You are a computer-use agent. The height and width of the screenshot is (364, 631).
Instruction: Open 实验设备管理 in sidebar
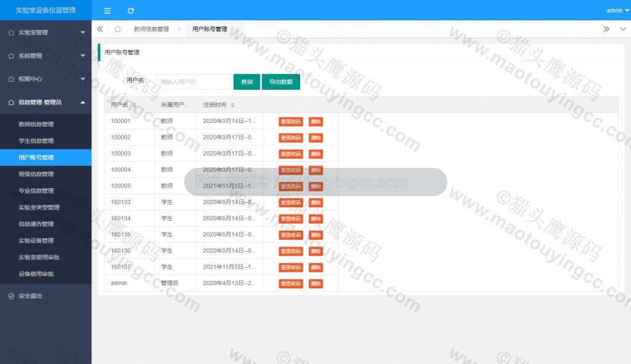pos(46,240)
